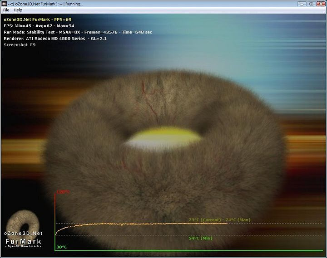The image size is (327, 258).
Task: Minimize the FurMark window
Action: (x=302, y=4)
